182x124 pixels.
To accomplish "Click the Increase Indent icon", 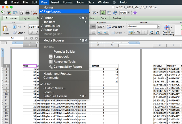I will (x=106, y=32).
